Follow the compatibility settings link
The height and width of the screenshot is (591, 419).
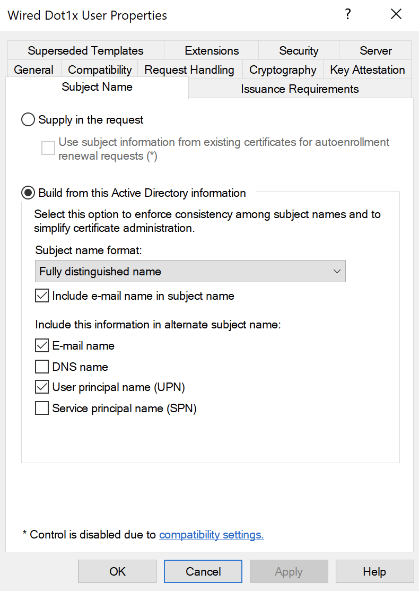point(211,535)
